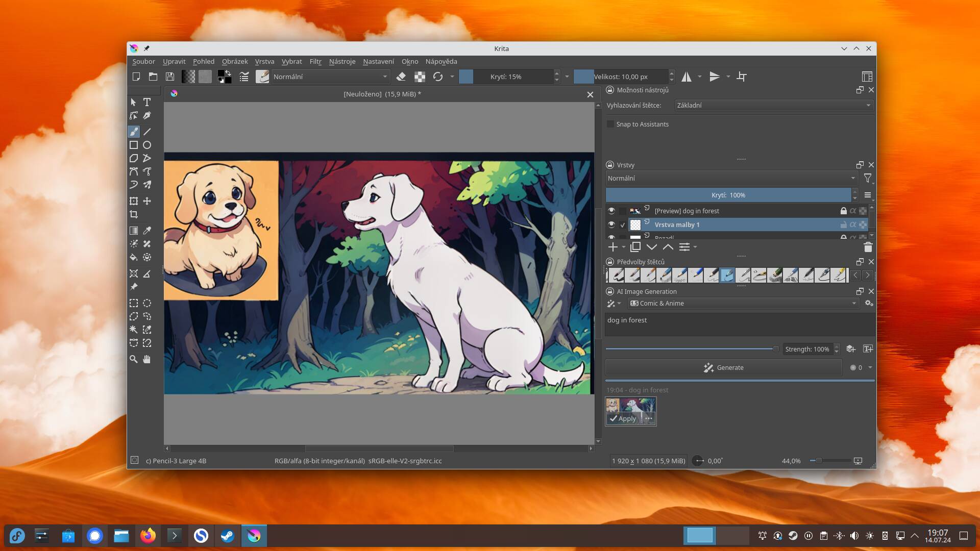
Task: Open the Comic & Anime style dropdown
Action: click(x=743, y=303)
